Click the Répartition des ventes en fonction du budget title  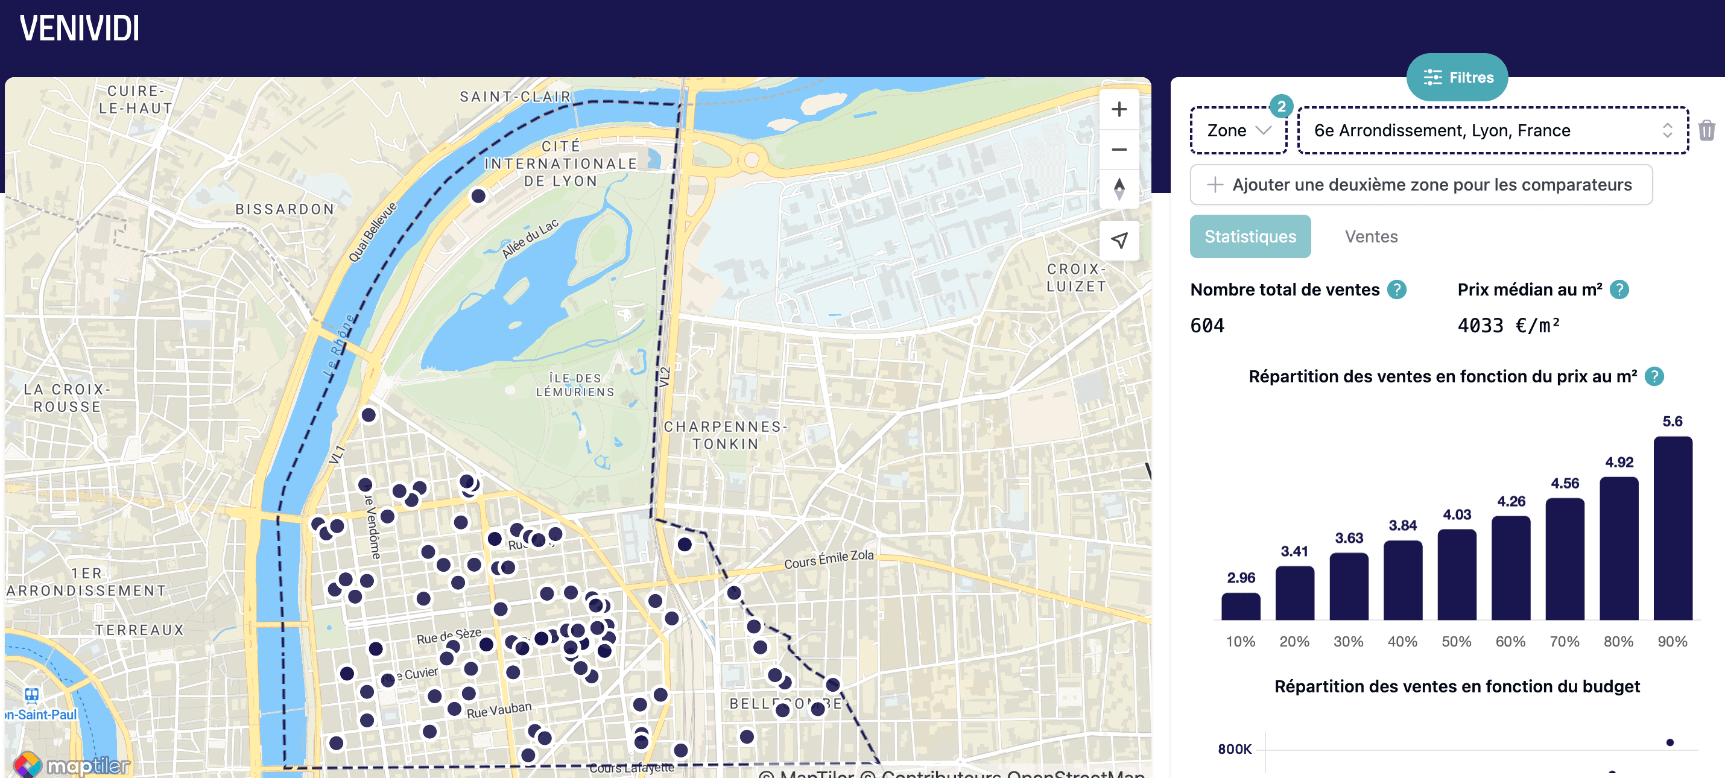point(1457,686)
